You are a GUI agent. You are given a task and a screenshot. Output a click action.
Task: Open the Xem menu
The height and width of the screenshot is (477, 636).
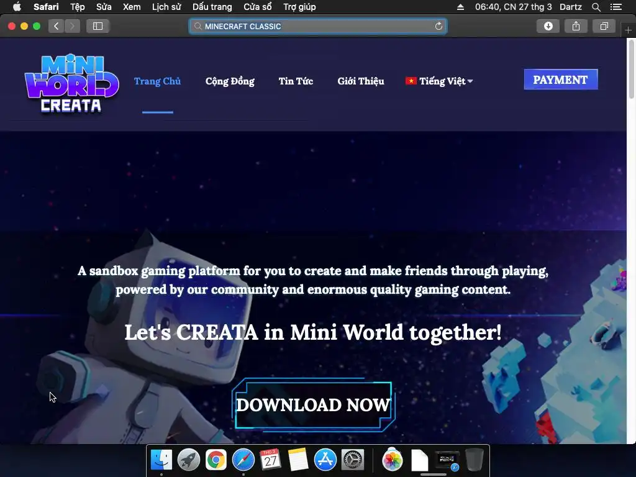(132, 7)
